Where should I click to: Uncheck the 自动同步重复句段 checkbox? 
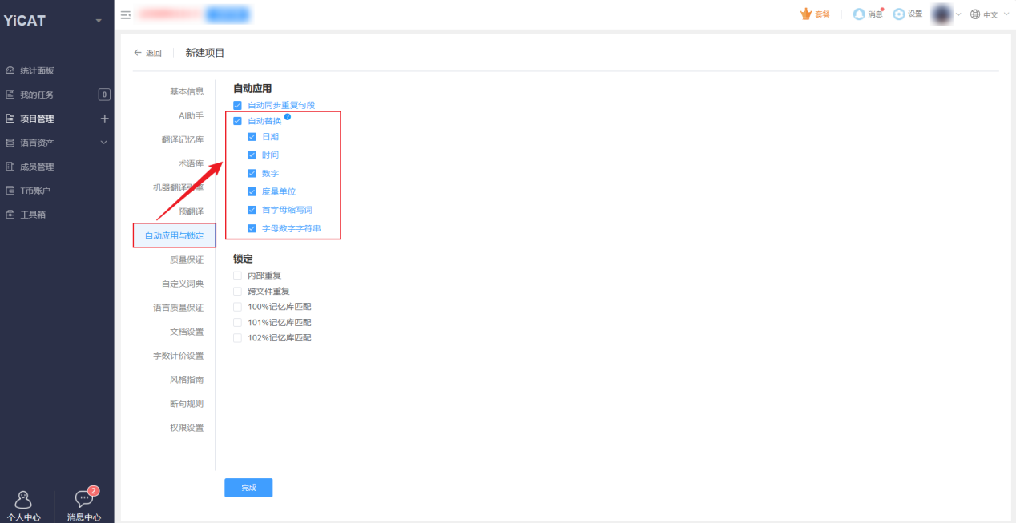coord(237,105)
